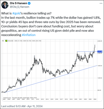Click the blue verified badge
Screen dimensions: 104x109
click(x=29, y=3)
